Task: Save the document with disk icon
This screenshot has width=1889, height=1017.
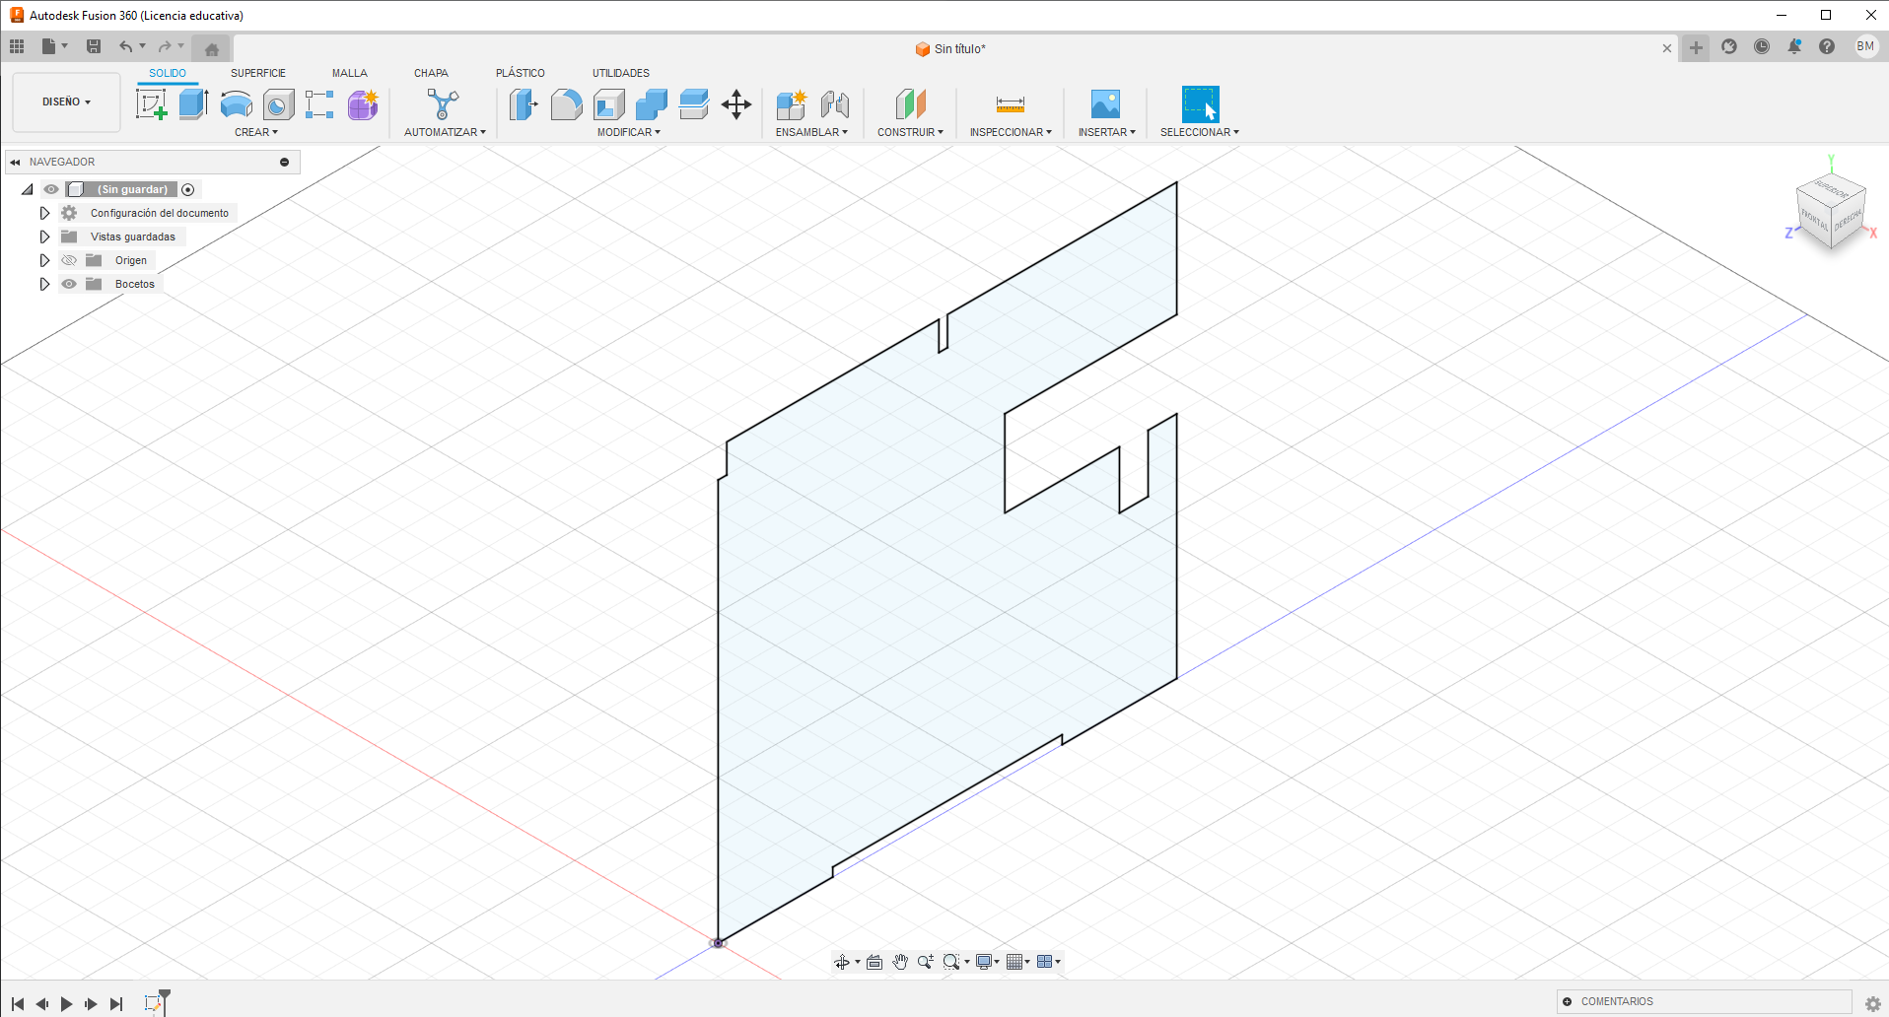Action: pos(94,46)
